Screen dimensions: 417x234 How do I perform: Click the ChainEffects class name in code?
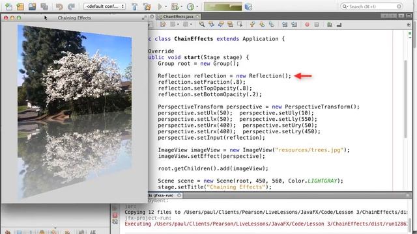tap(194, 39)
